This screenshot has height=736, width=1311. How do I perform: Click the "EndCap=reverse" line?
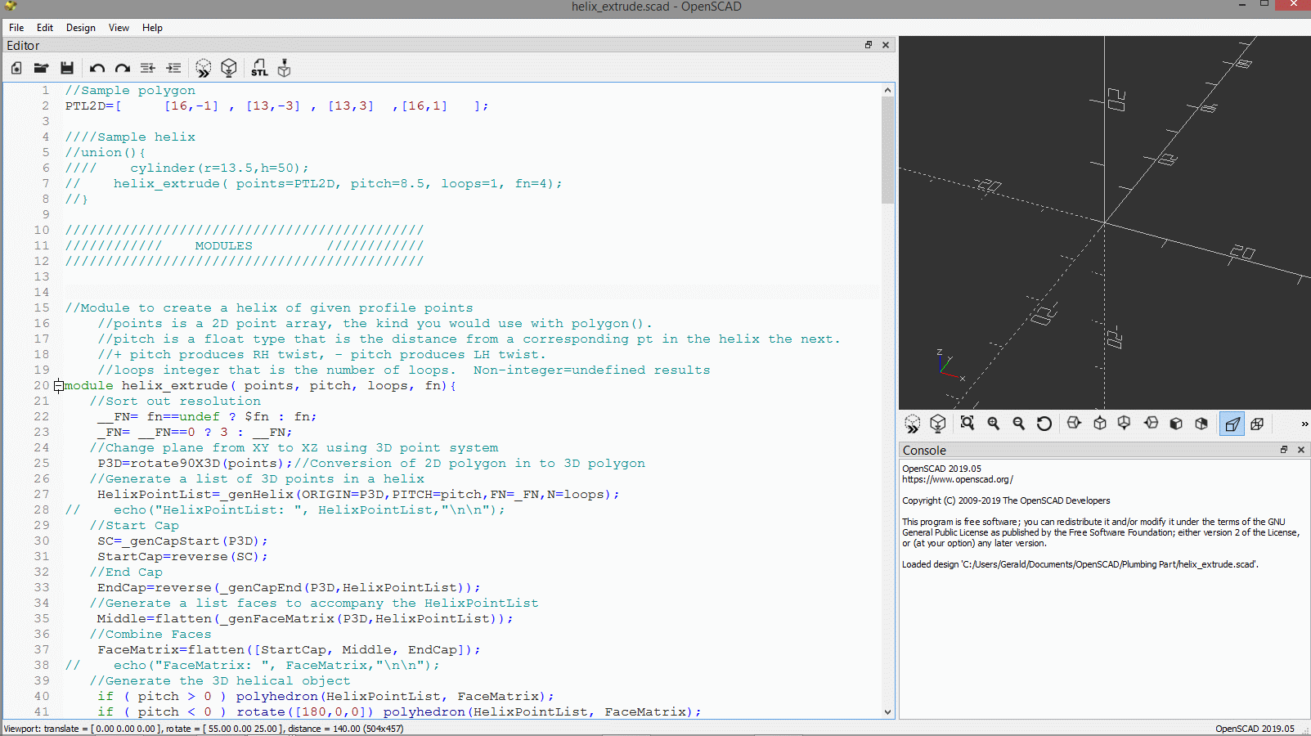289,588
